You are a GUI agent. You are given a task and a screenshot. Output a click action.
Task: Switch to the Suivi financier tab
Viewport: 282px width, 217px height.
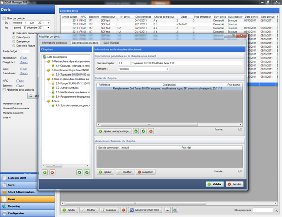tap(111, 43)
